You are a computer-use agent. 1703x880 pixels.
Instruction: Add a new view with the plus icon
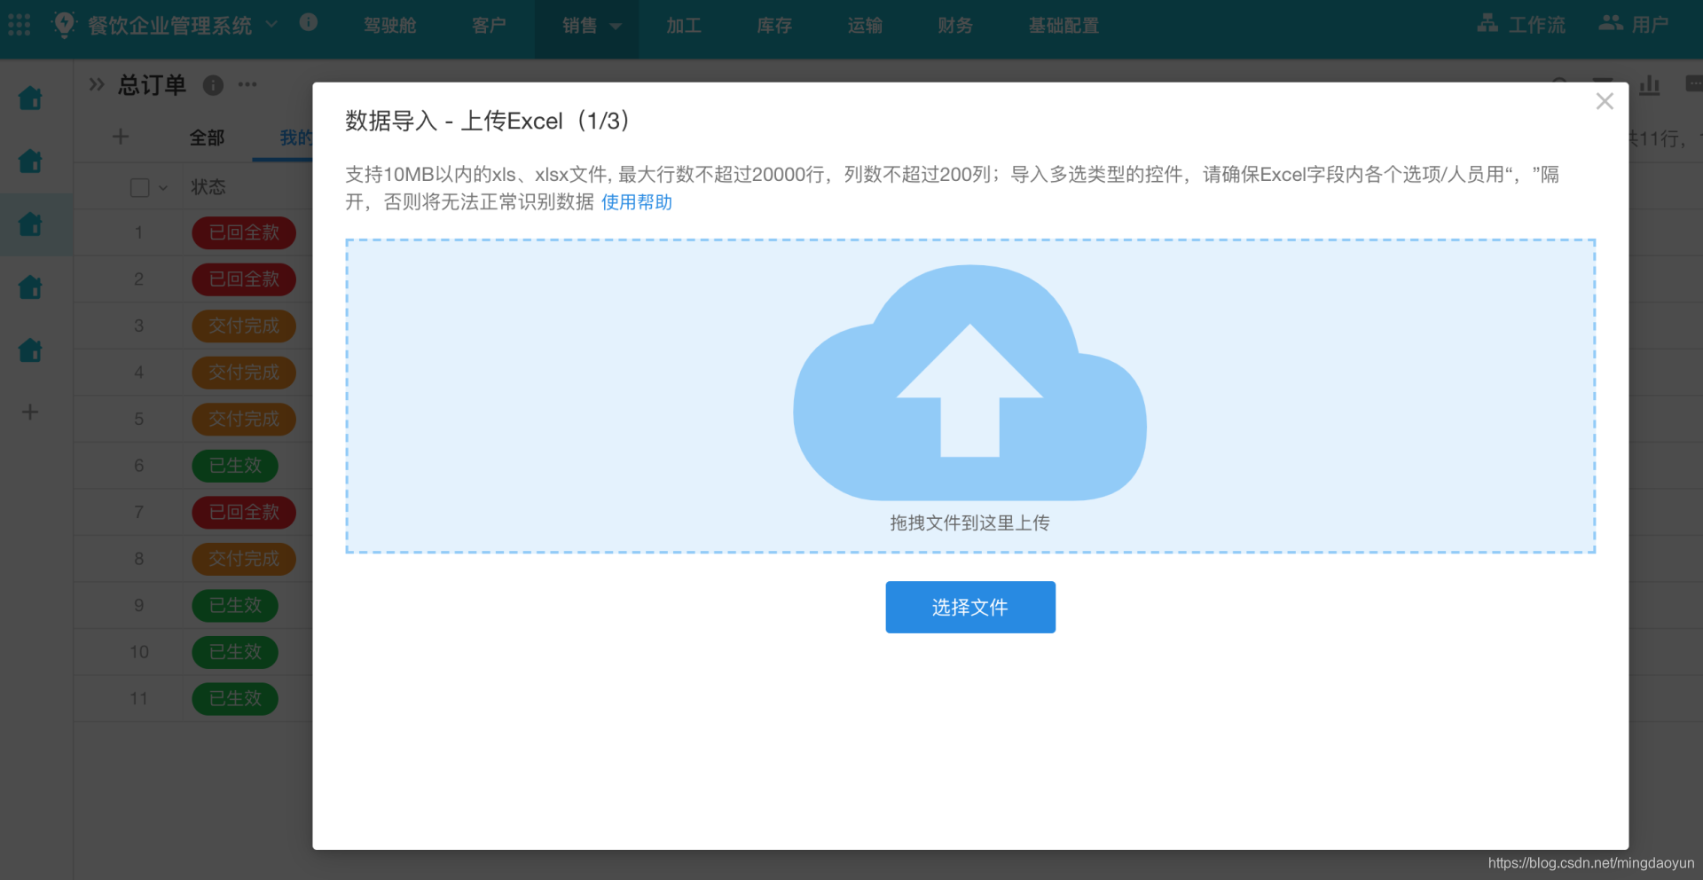[121, 137]
